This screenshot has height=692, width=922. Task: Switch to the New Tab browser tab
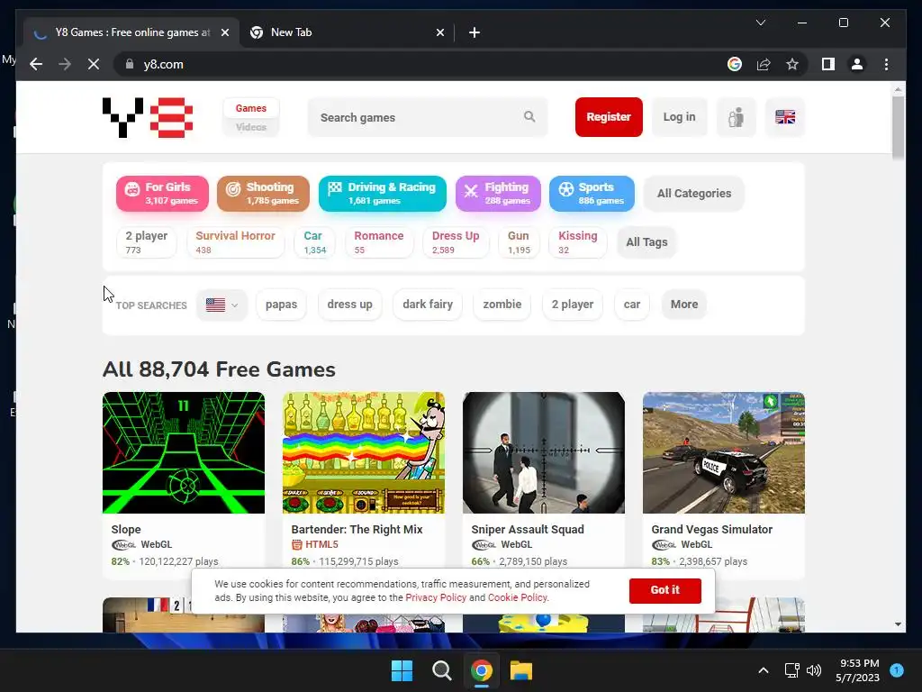coord(347,32)
